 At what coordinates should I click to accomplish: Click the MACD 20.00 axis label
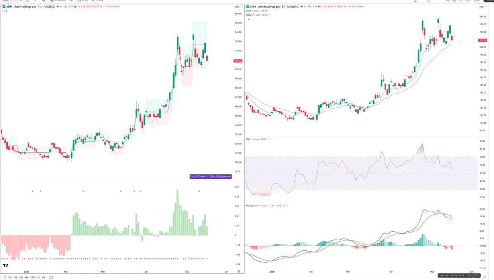click(482, 209)
